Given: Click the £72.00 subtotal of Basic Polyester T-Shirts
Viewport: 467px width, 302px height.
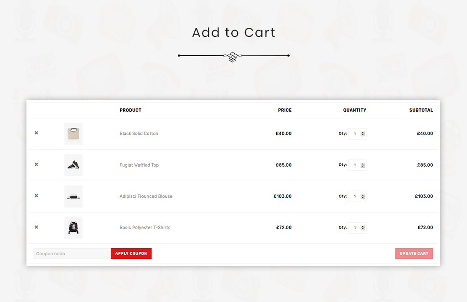Looking at the screenshot, I should click(425, 227).
